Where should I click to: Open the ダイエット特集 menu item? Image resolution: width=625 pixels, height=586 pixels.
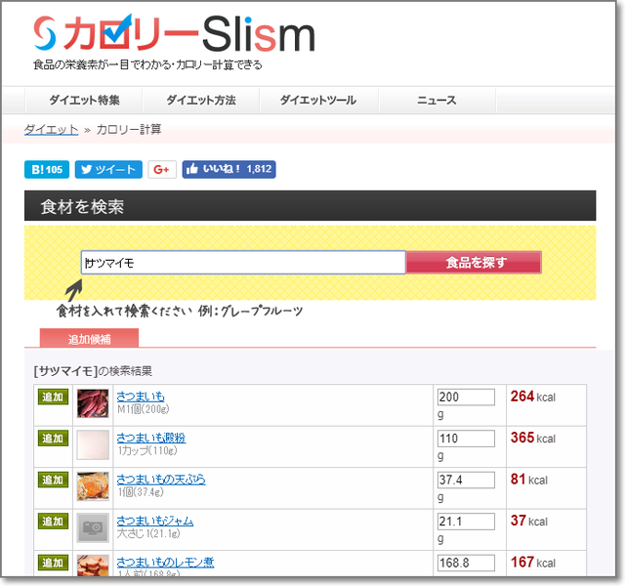pos(84,101)
